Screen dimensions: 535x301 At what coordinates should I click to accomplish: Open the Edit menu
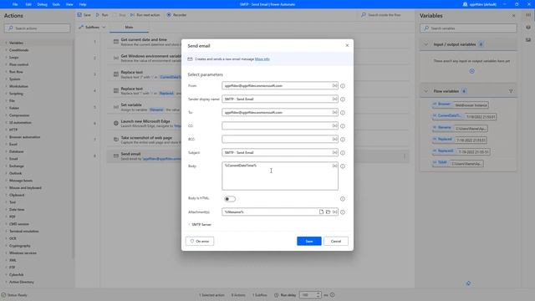[28, 4]
